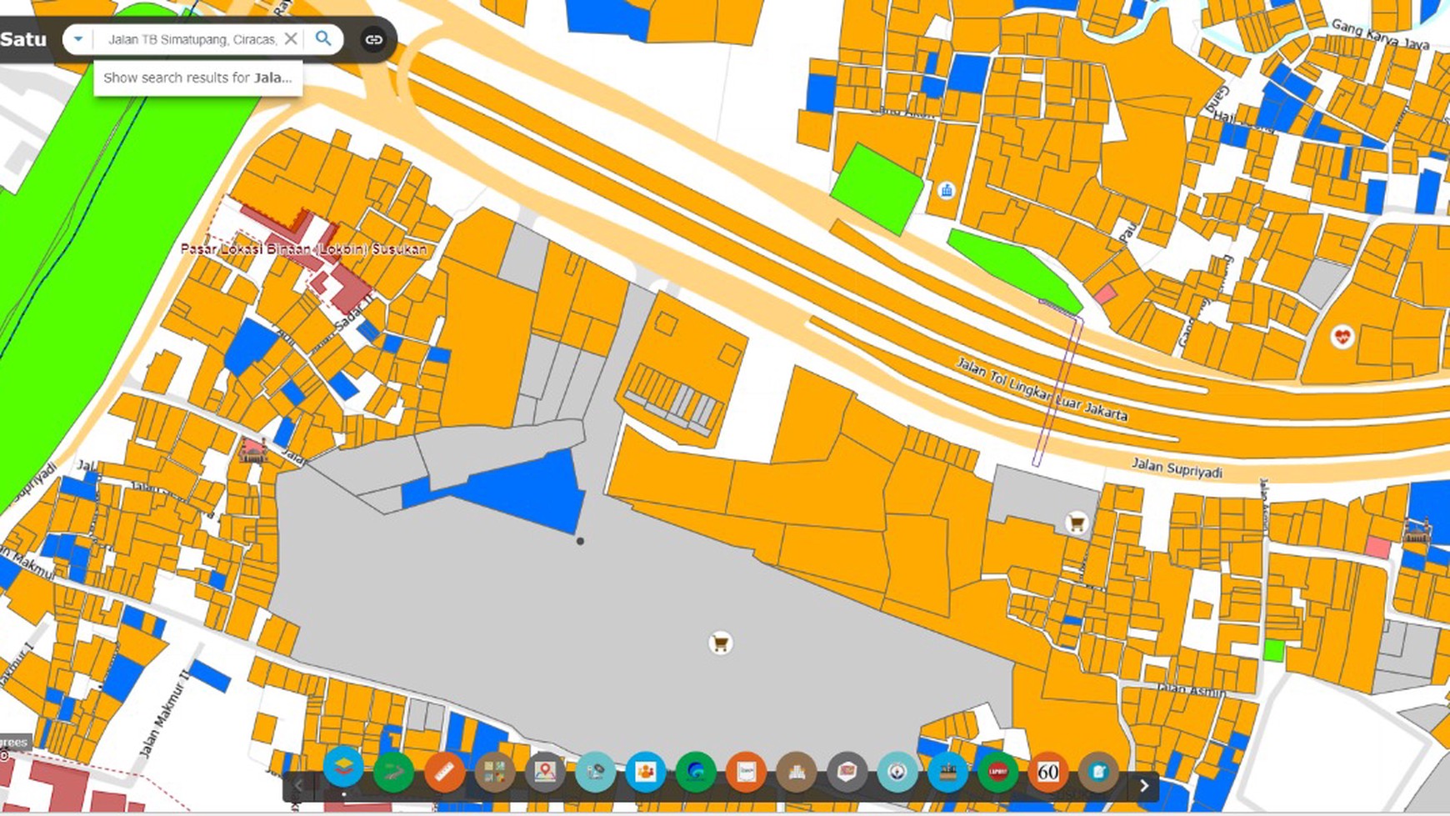The width and height of the screenshot is (1450, 816).
Task: Open the basemap gallery grid icon
Action: [x=494, y=772]
